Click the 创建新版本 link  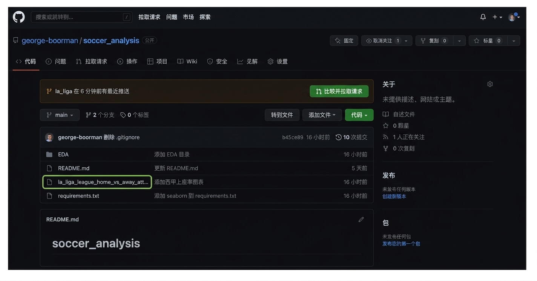click(394, 196)
